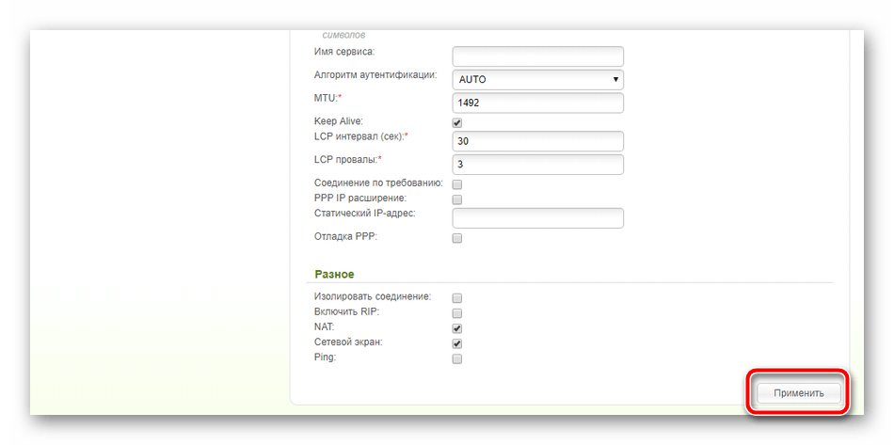Enable the Ping checkbox
Screen dimensions: 894x445
tap(456, 359)
